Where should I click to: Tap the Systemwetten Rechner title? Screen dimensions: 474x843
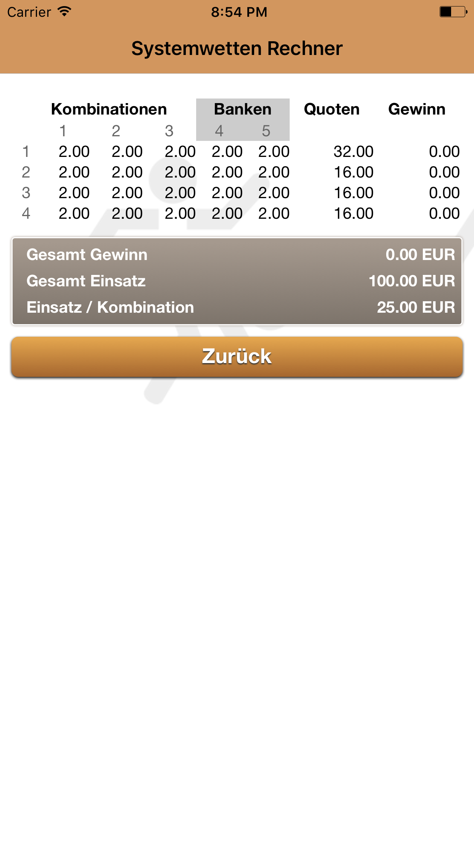(237, 48)
